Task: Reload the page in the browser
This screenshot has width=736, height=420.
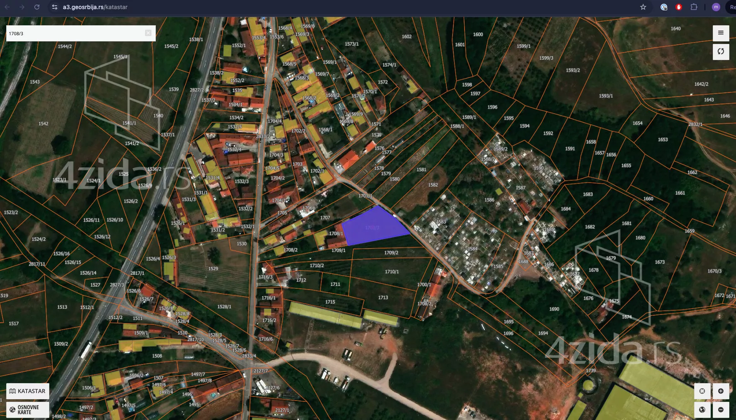Action: 37,7
